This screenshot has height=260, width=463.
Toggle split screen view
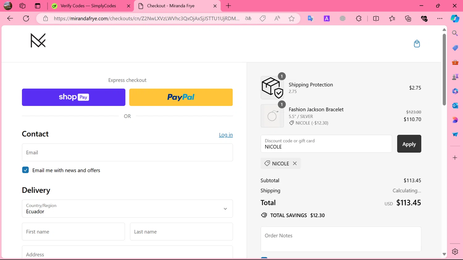(x=376, y=18)
